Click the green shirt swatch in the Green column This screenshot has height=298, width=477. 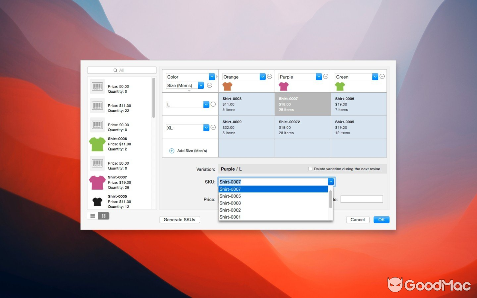339,86
